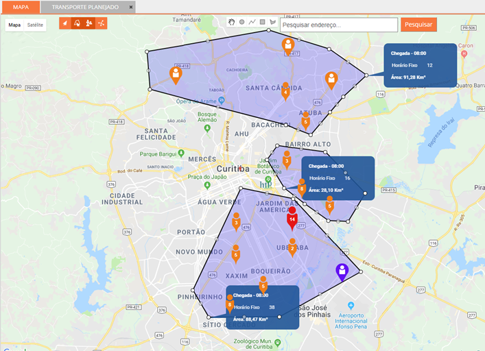Image resolution: width=485 pixels, height=351 pixels.
Task: Click marker 2 at Uberaba
Action: (x=292, y=247)
